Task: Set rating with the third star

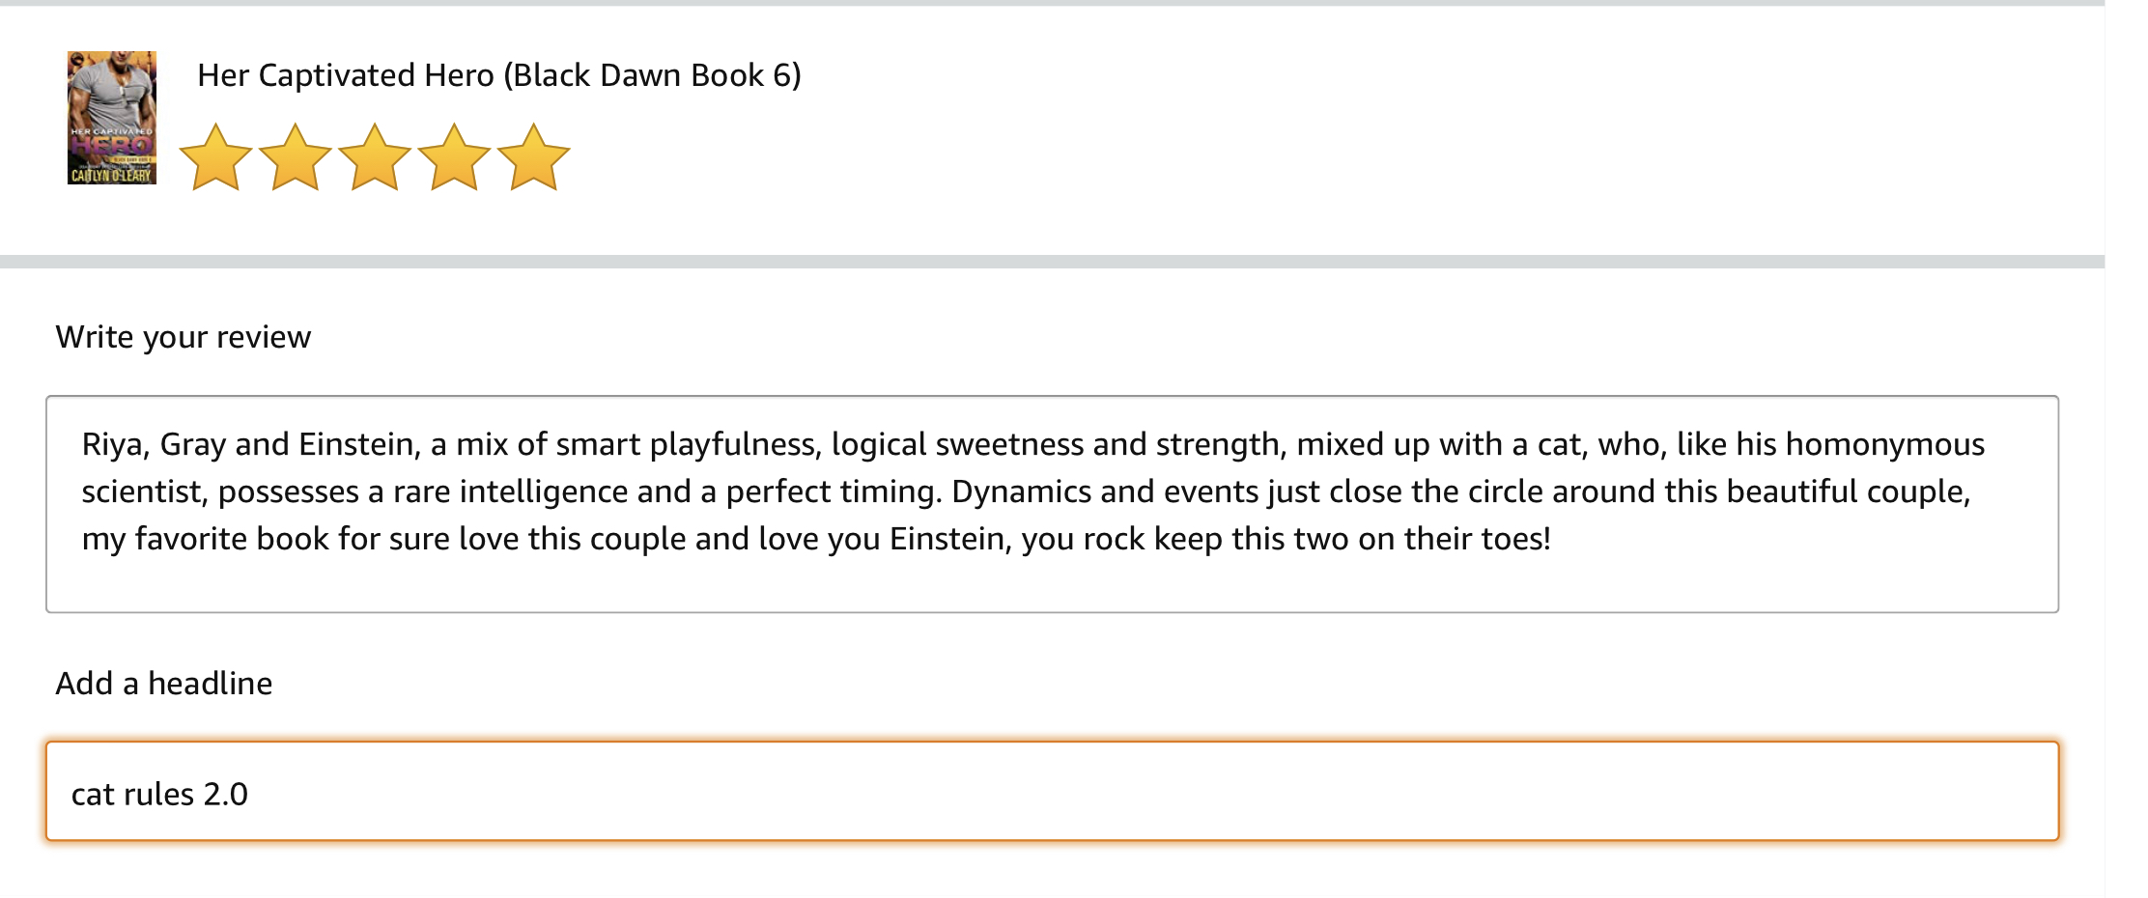Action: pyautogui.click(x=375, y=157)
